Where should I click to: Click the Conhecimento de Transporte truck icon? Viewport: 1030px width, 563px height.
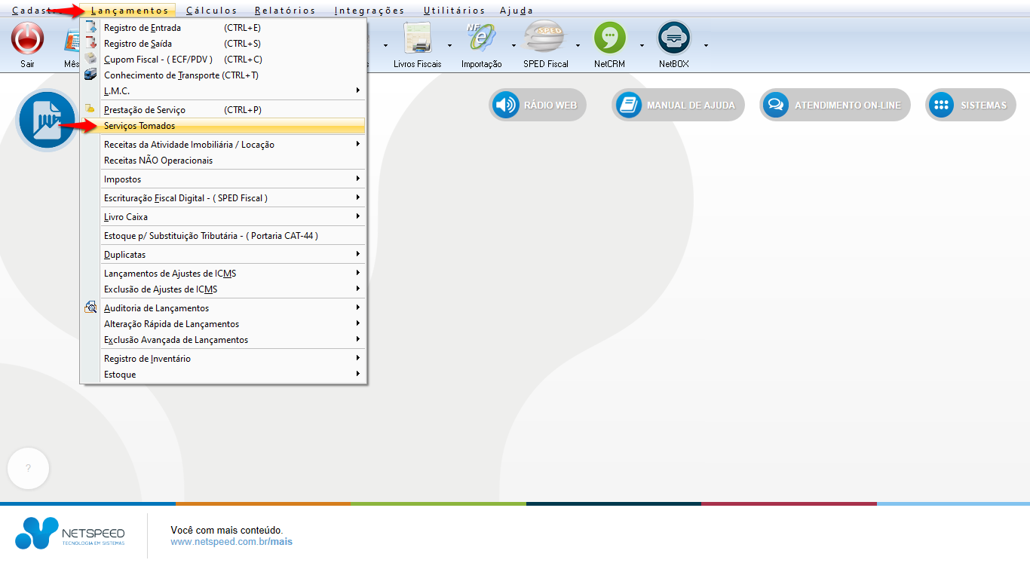[x=91, y=75]
